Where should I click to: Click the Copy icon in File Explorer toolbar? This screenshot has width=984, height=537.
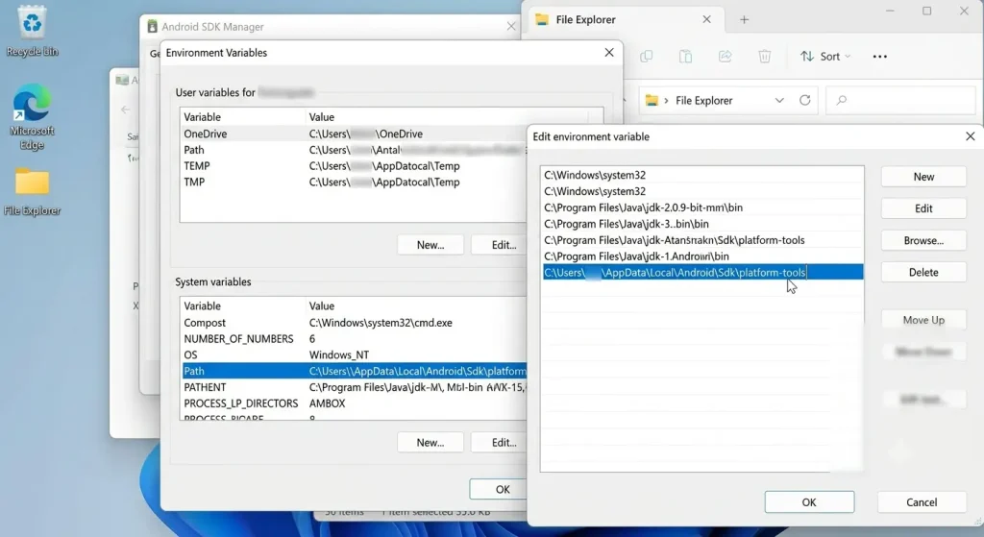[x=647, y=57]
